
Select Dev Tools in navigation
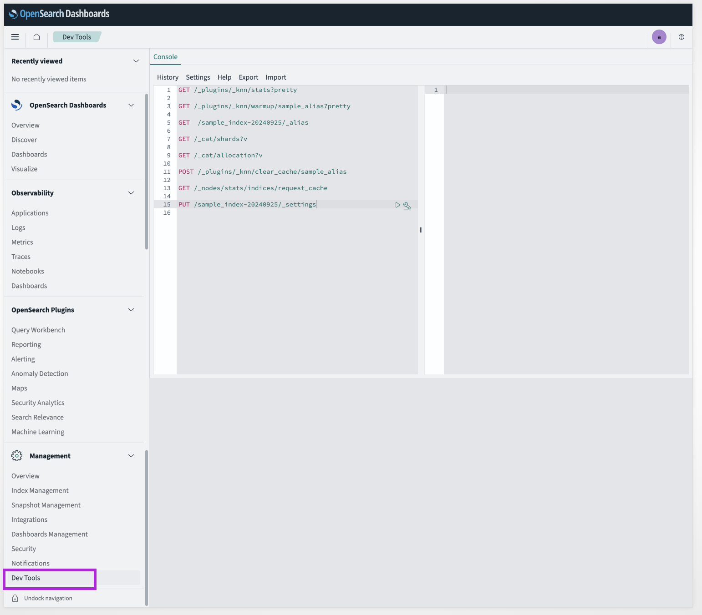pos(26,578)
